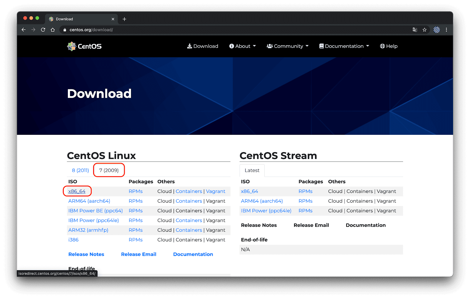
Task: Open the Chrome three-dot menu
Action: pyautogui.click(x=446, y=30)
